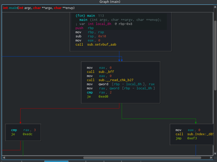Follow the call sub.setvbuf_aab target
This screenshot has height=162, width=217.
pyautogui.click(x=102, y=45)
